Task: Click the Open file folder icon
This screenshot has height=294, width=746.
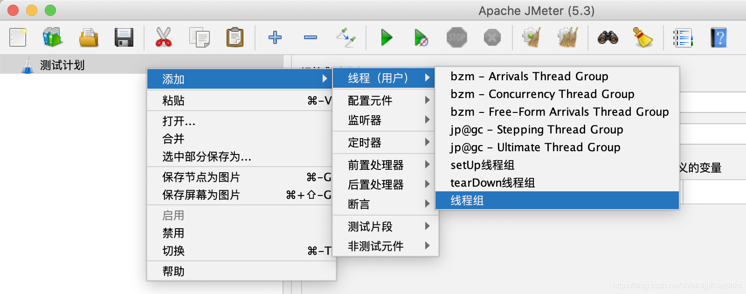Action: (89, 37)
